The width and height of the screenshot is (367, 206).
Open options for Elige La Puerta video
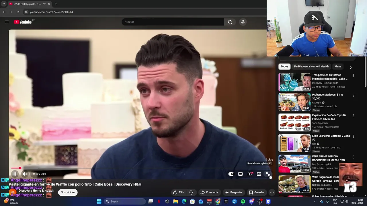354,136
